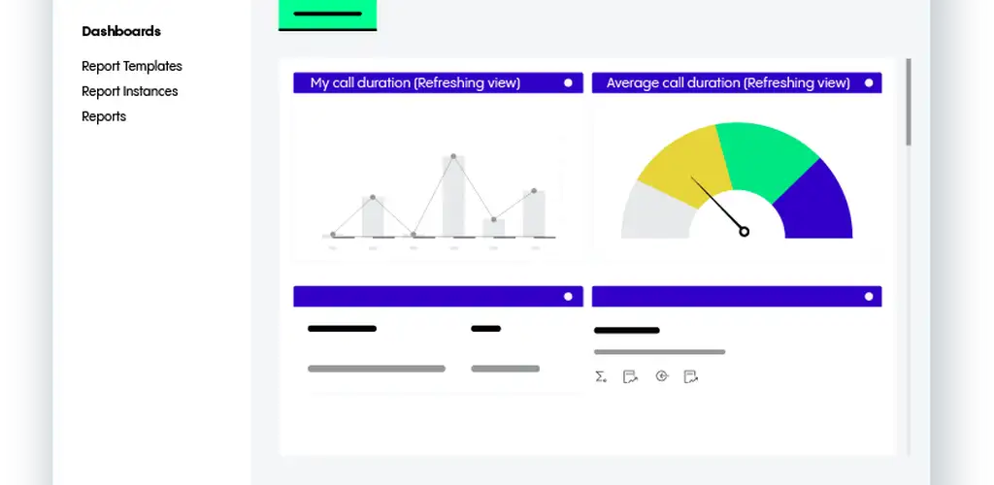Image resolution: width=994 pixels, height=485 pixels.
Task: Click the dashboard vertical scrollbar thumb
Action: pos(909,102)
